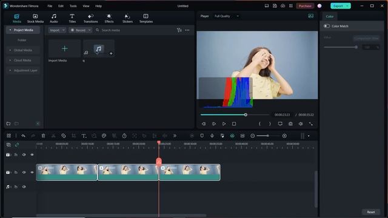Viewport: 388px width, 218px height.
Task: Click the timeline layout grid icon
Action: point(8,136)
